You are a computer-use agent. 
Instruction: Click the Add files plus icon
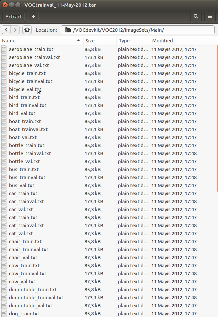(x=33, y=17)
